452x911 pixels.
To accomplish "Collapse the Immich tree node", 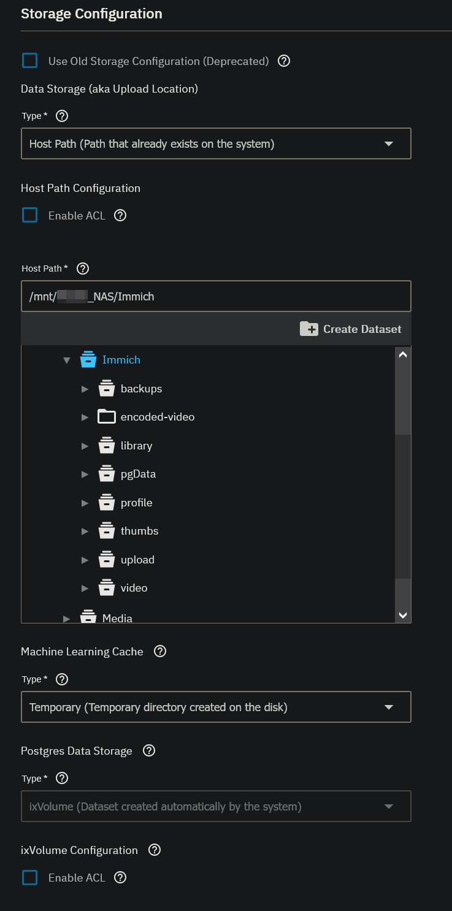I will [67, 360].
